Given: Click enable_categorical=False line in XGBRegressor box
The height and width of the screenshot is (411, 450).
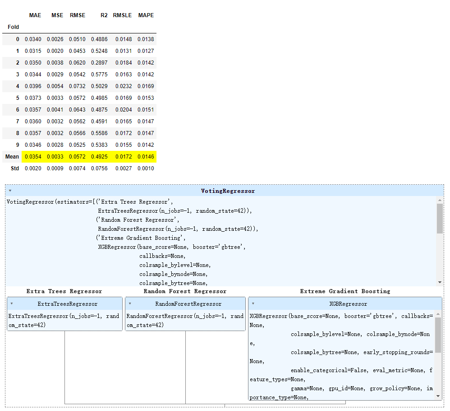Looking at the screenshot, I should (329, 370).
